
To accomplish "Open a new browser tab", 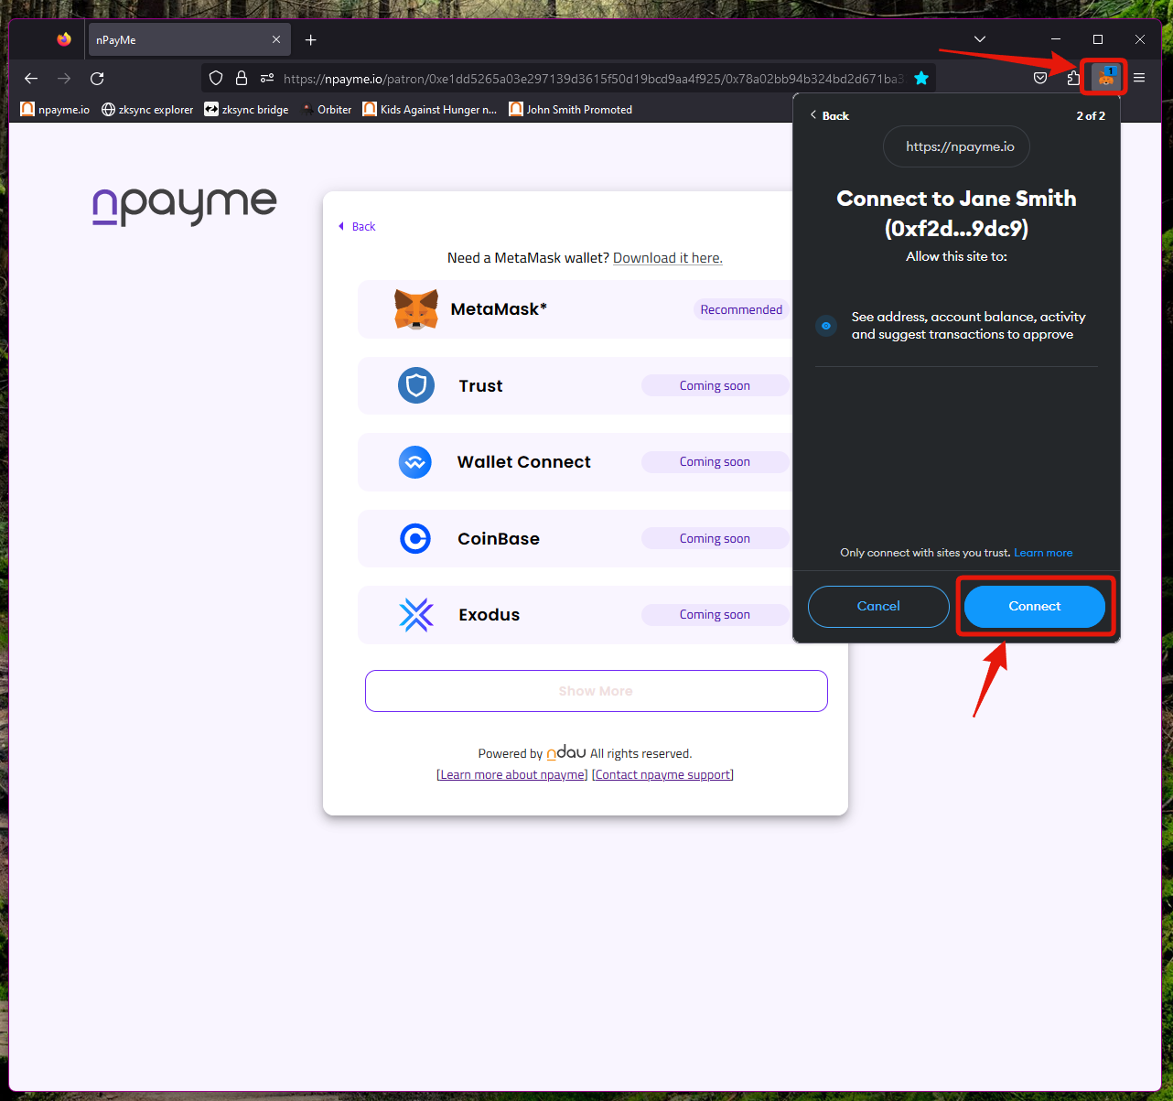I will click(x=311, y=39).
